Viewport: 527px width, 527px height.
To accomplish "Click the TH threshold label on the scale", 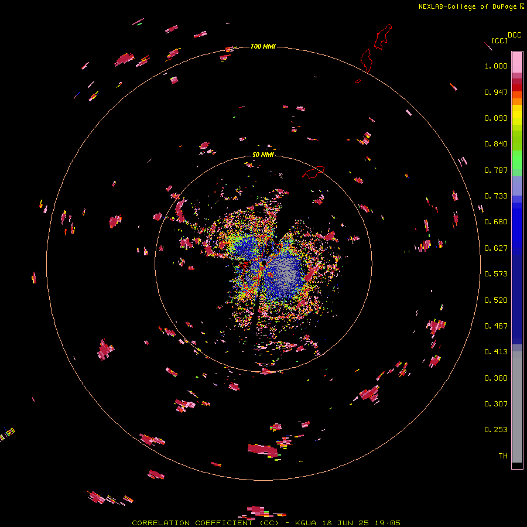I will tap(503, 456).
